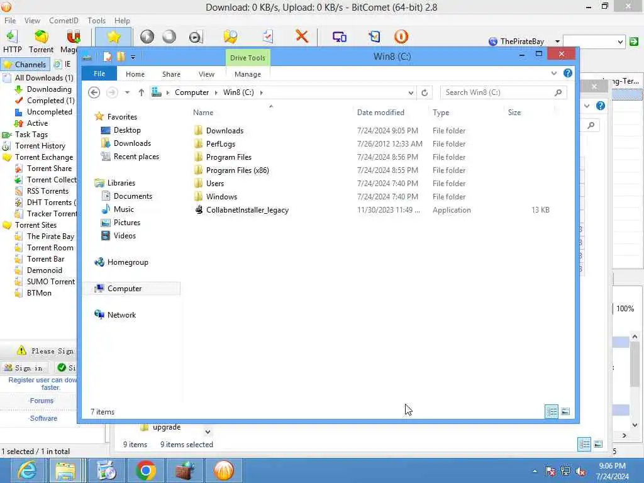Viewport: 644px width, 483px height.
Task: Click BitComet red X delete icon
Action: pyautogui.click(x=302, y=36)
